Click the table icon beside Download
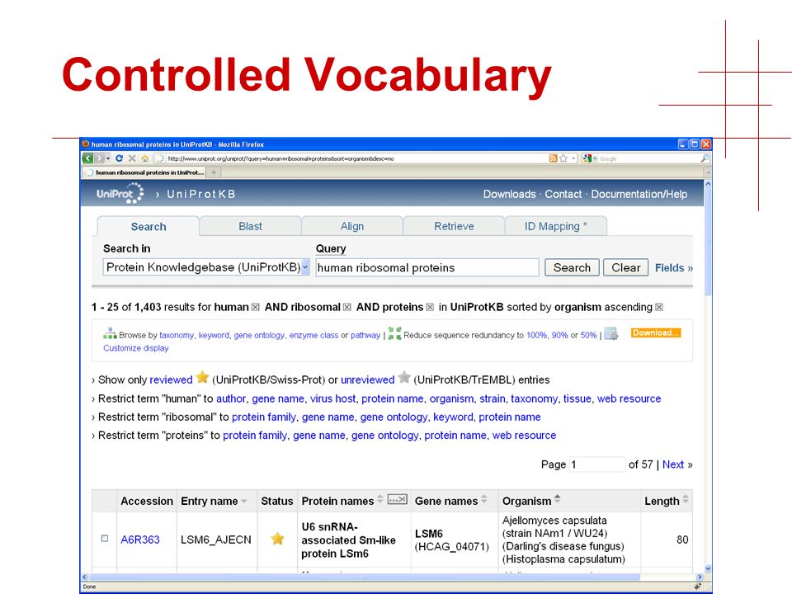This screenshot has height=594, width=792. coord(611,333)
